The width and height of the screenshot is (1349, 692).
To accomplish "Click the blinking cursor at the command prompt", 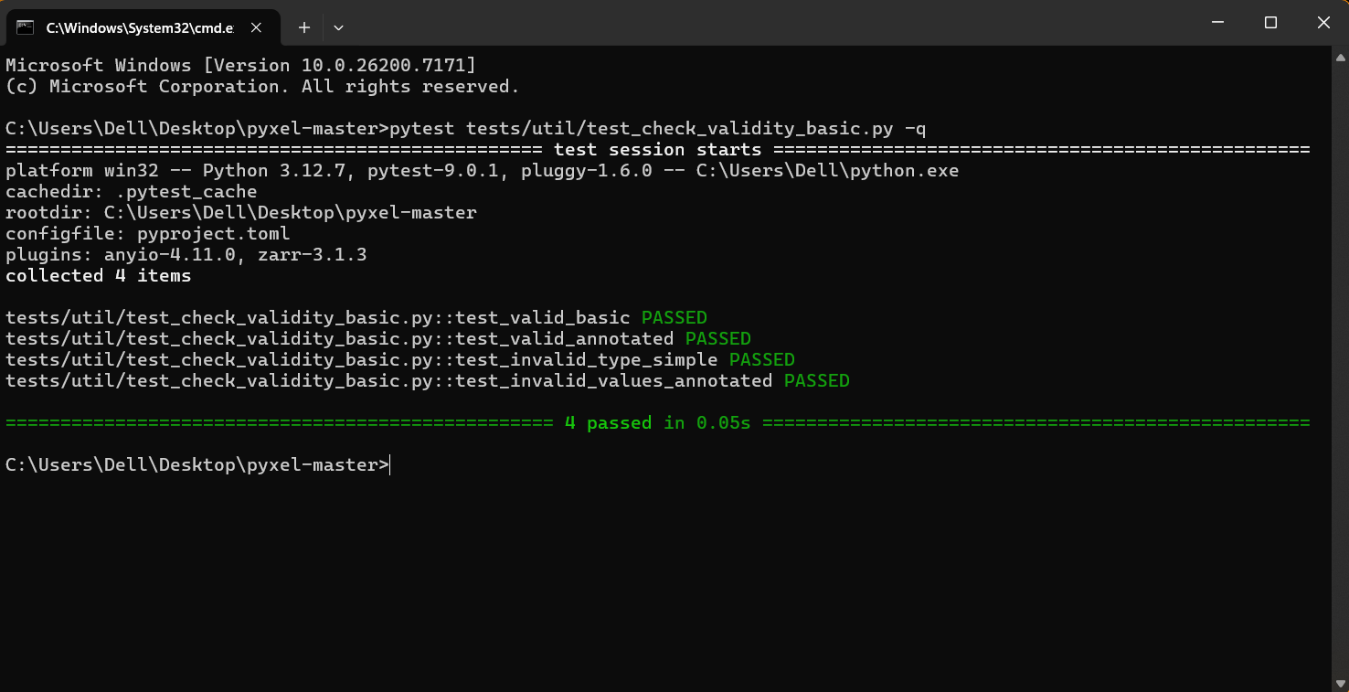I will click(390, 464).
